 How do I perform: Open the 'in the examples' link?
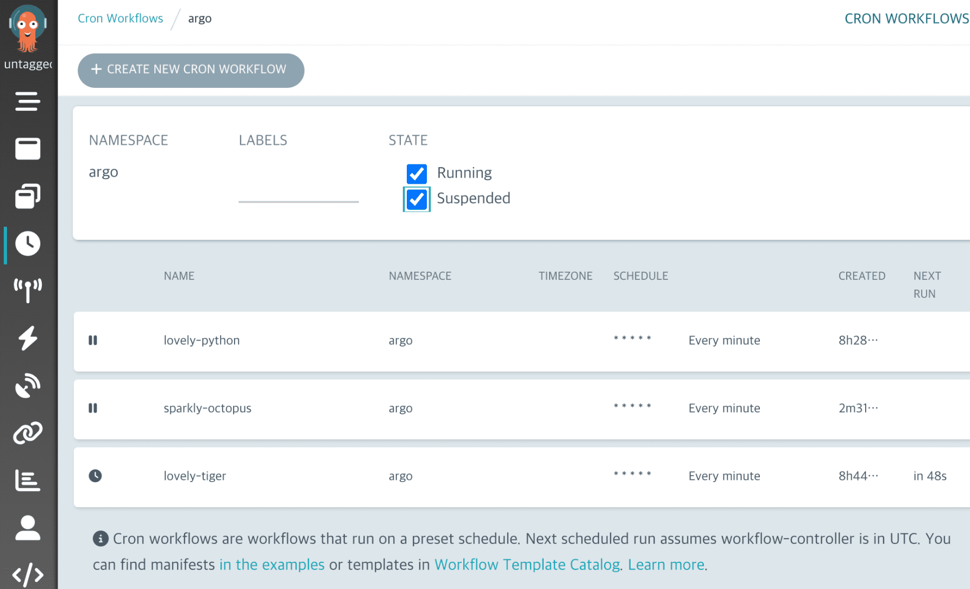click(x=272, y=565)
